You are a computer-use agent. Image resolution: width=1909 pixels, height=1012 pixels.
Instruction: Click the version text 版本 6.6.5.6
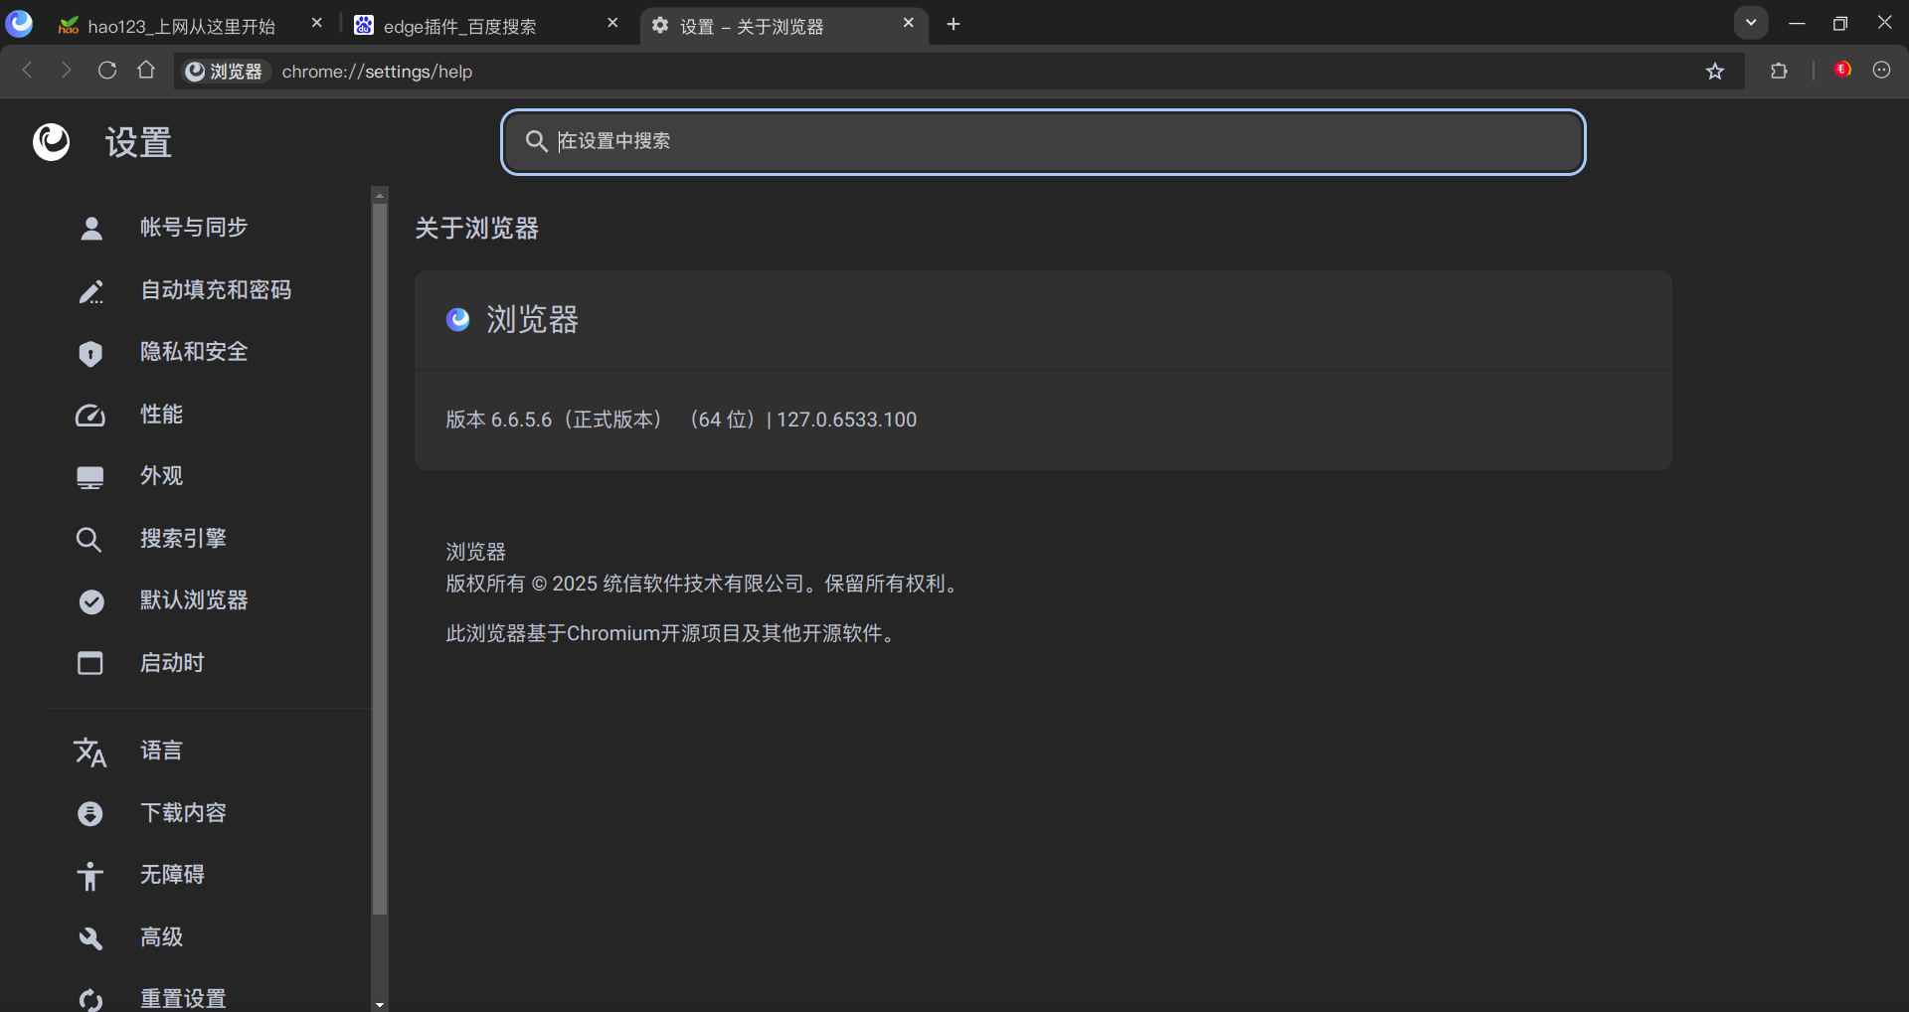tap(498, 420)
